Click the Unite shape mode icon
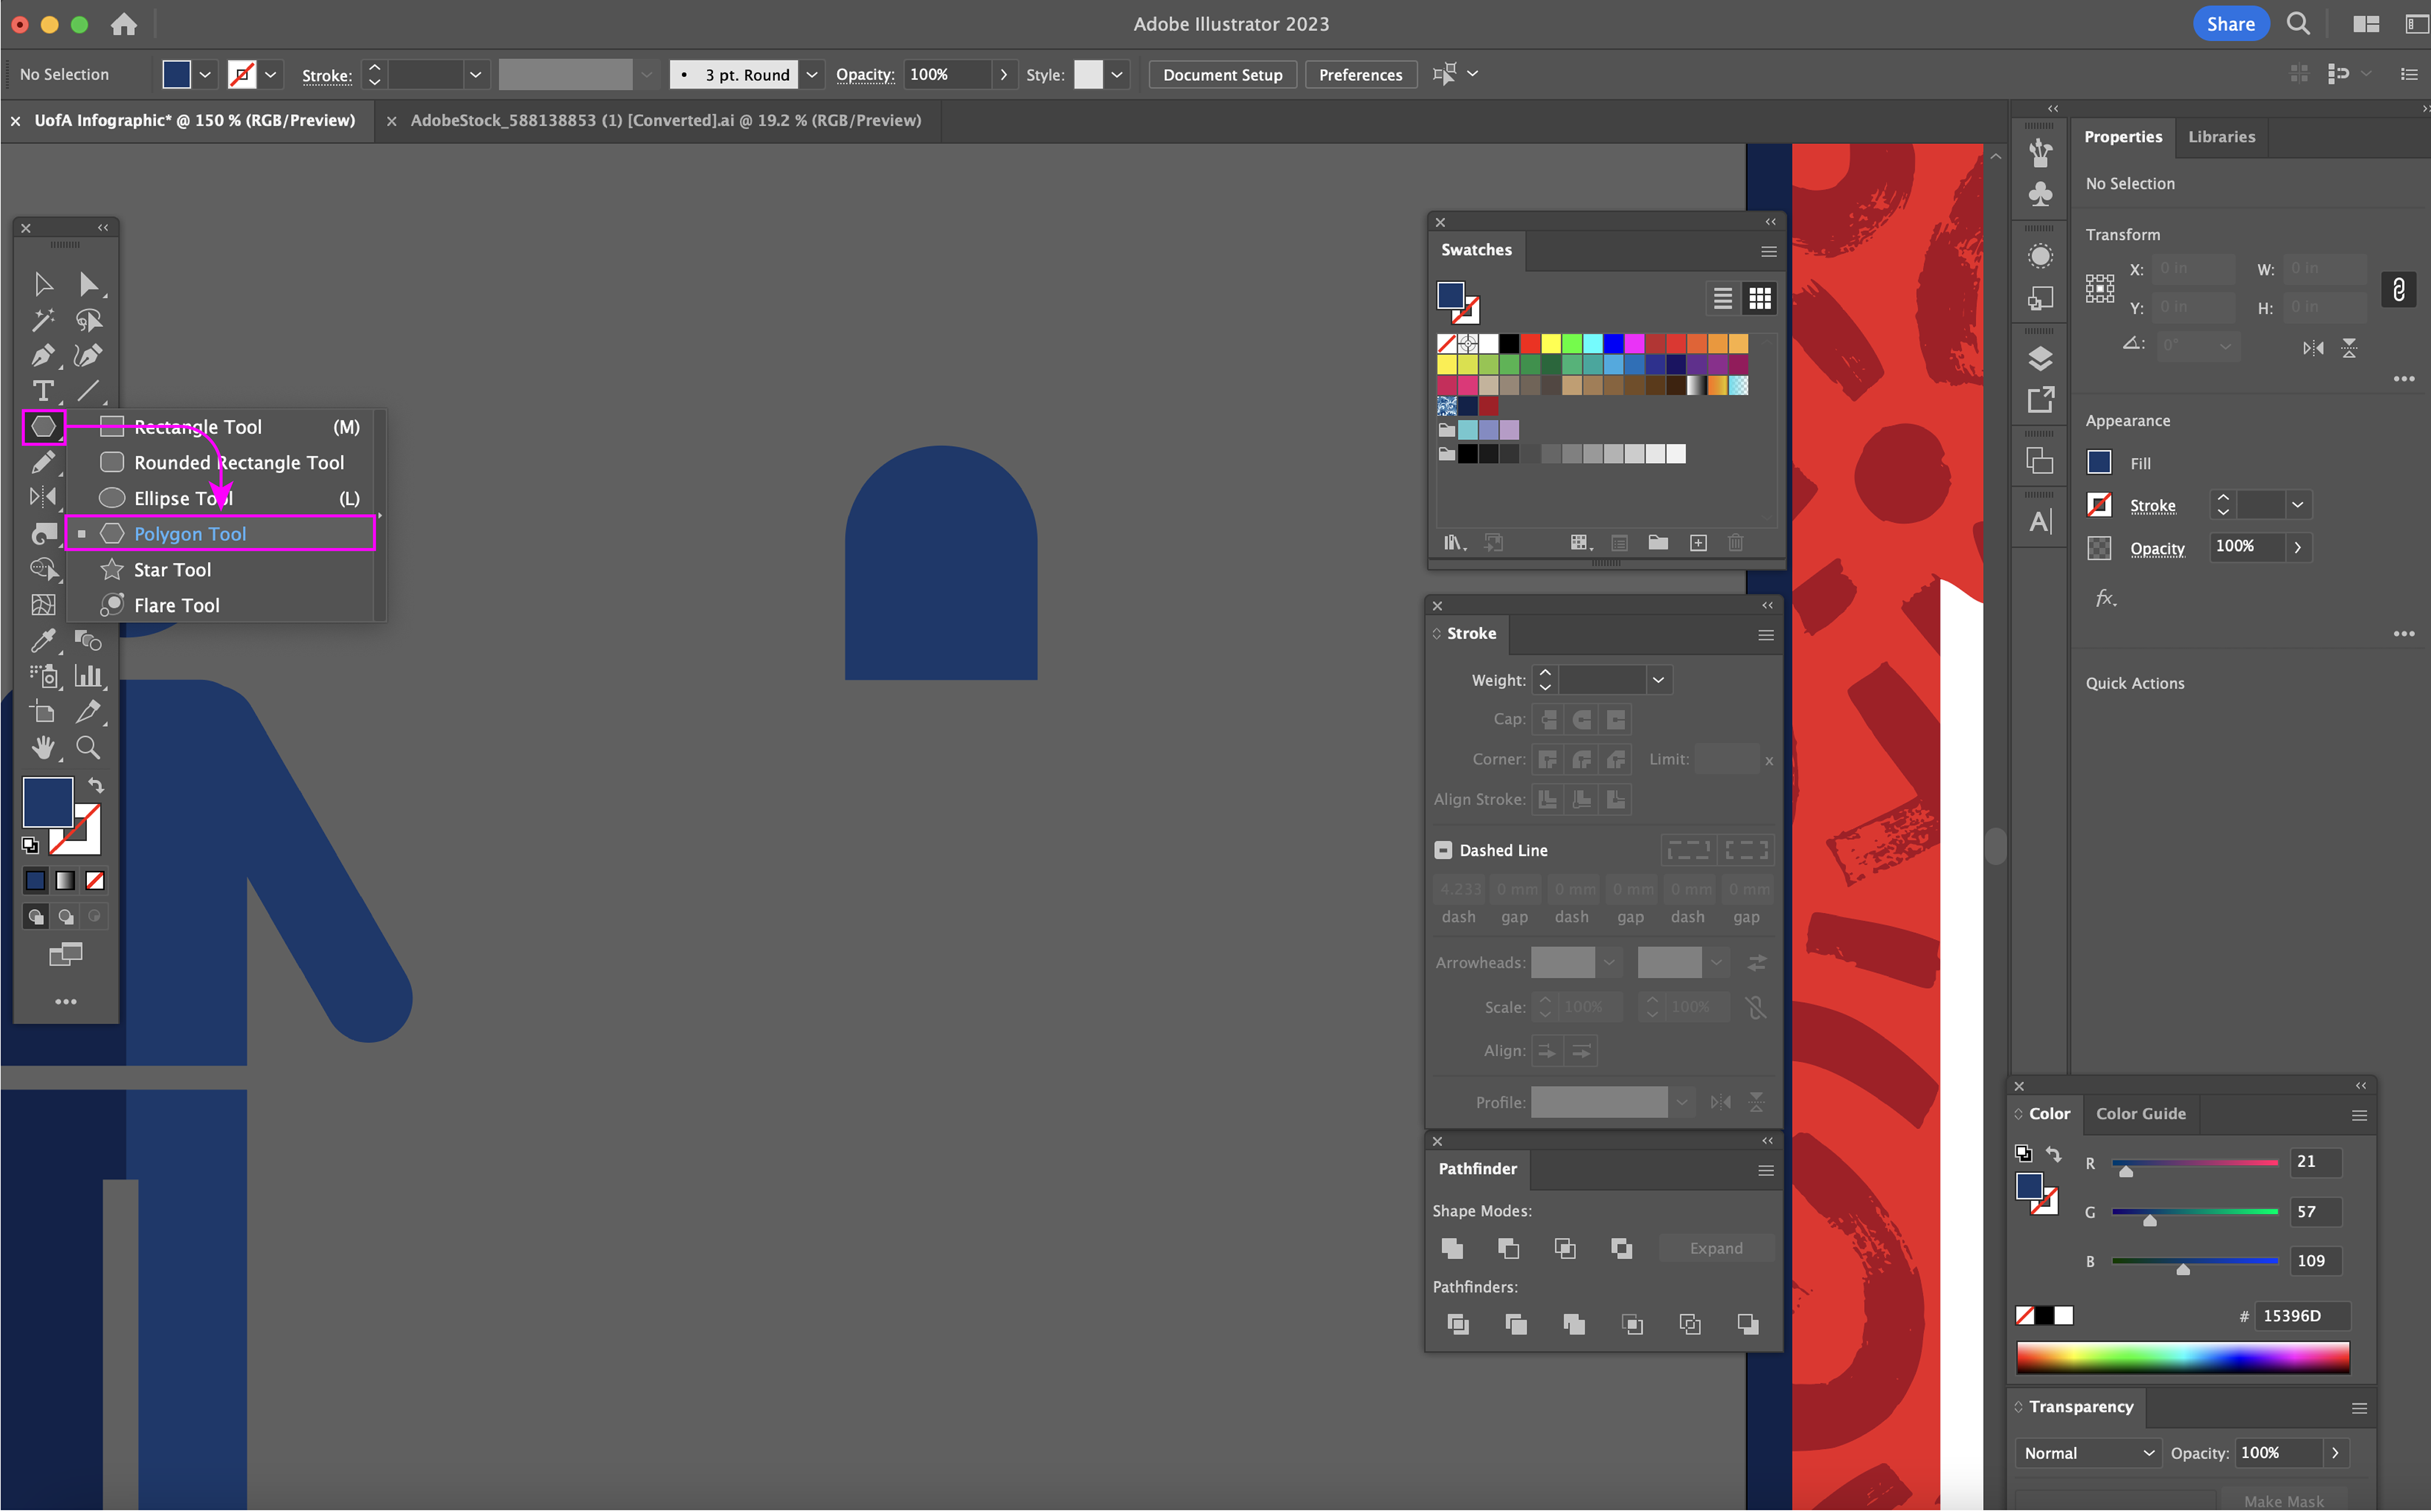The width and height of the screenshot is (2431, 1512). (1452, 1248)
